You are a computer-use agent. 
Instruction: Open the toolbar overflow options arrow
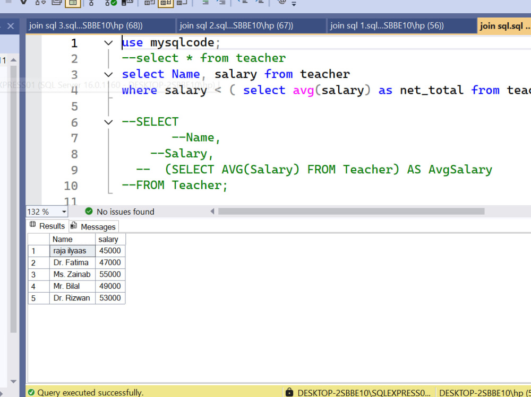click(x=294, y=4)
